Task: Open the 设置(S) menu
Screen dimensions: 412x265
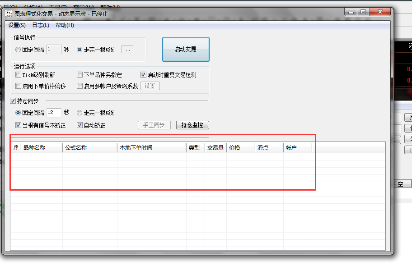Action: click(x=17, y=25)
